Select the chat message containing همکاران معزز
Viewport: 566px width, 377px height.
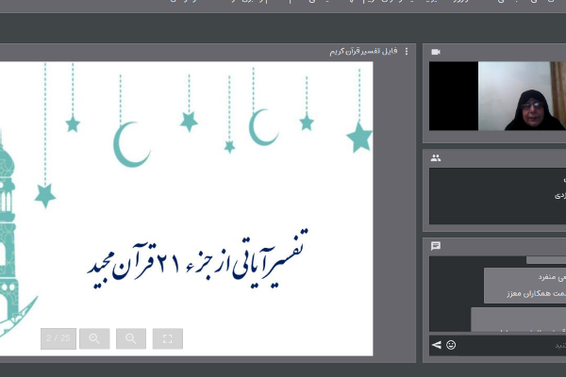click(x=524, y=295)
